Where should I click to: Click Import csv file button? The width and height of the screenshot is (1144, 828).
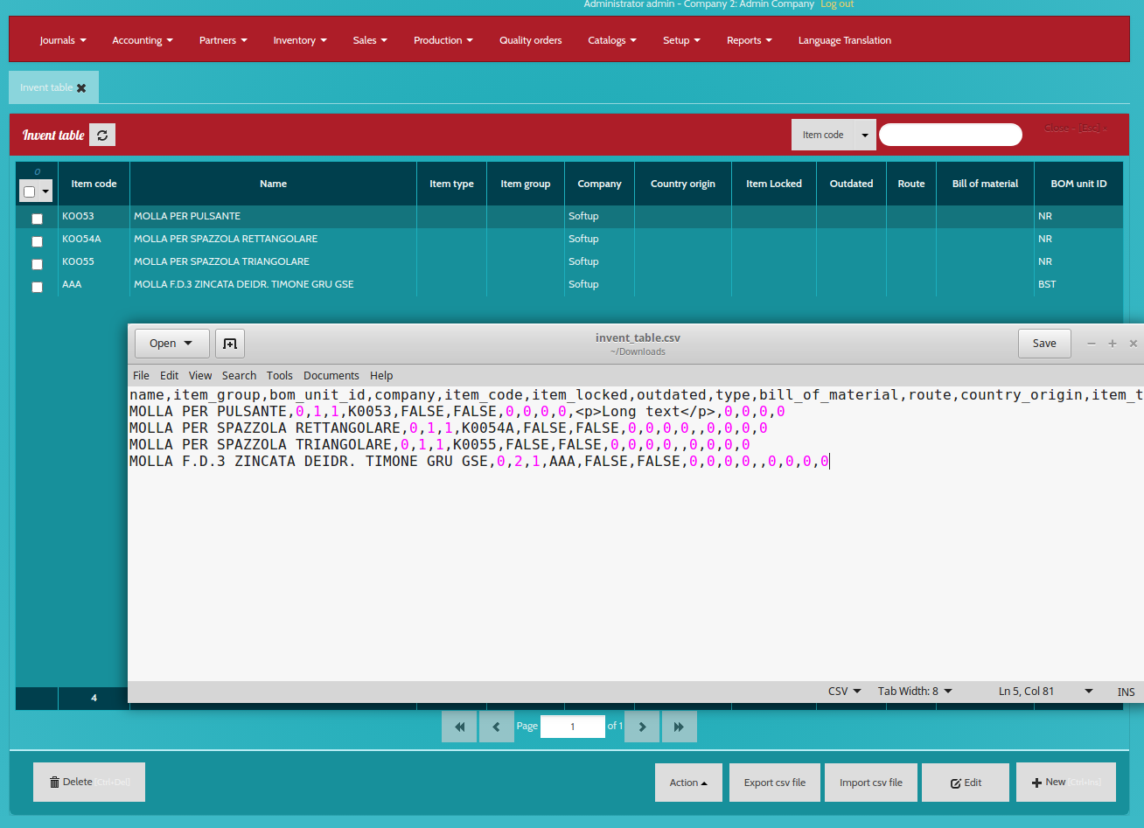tap(871, 783)
